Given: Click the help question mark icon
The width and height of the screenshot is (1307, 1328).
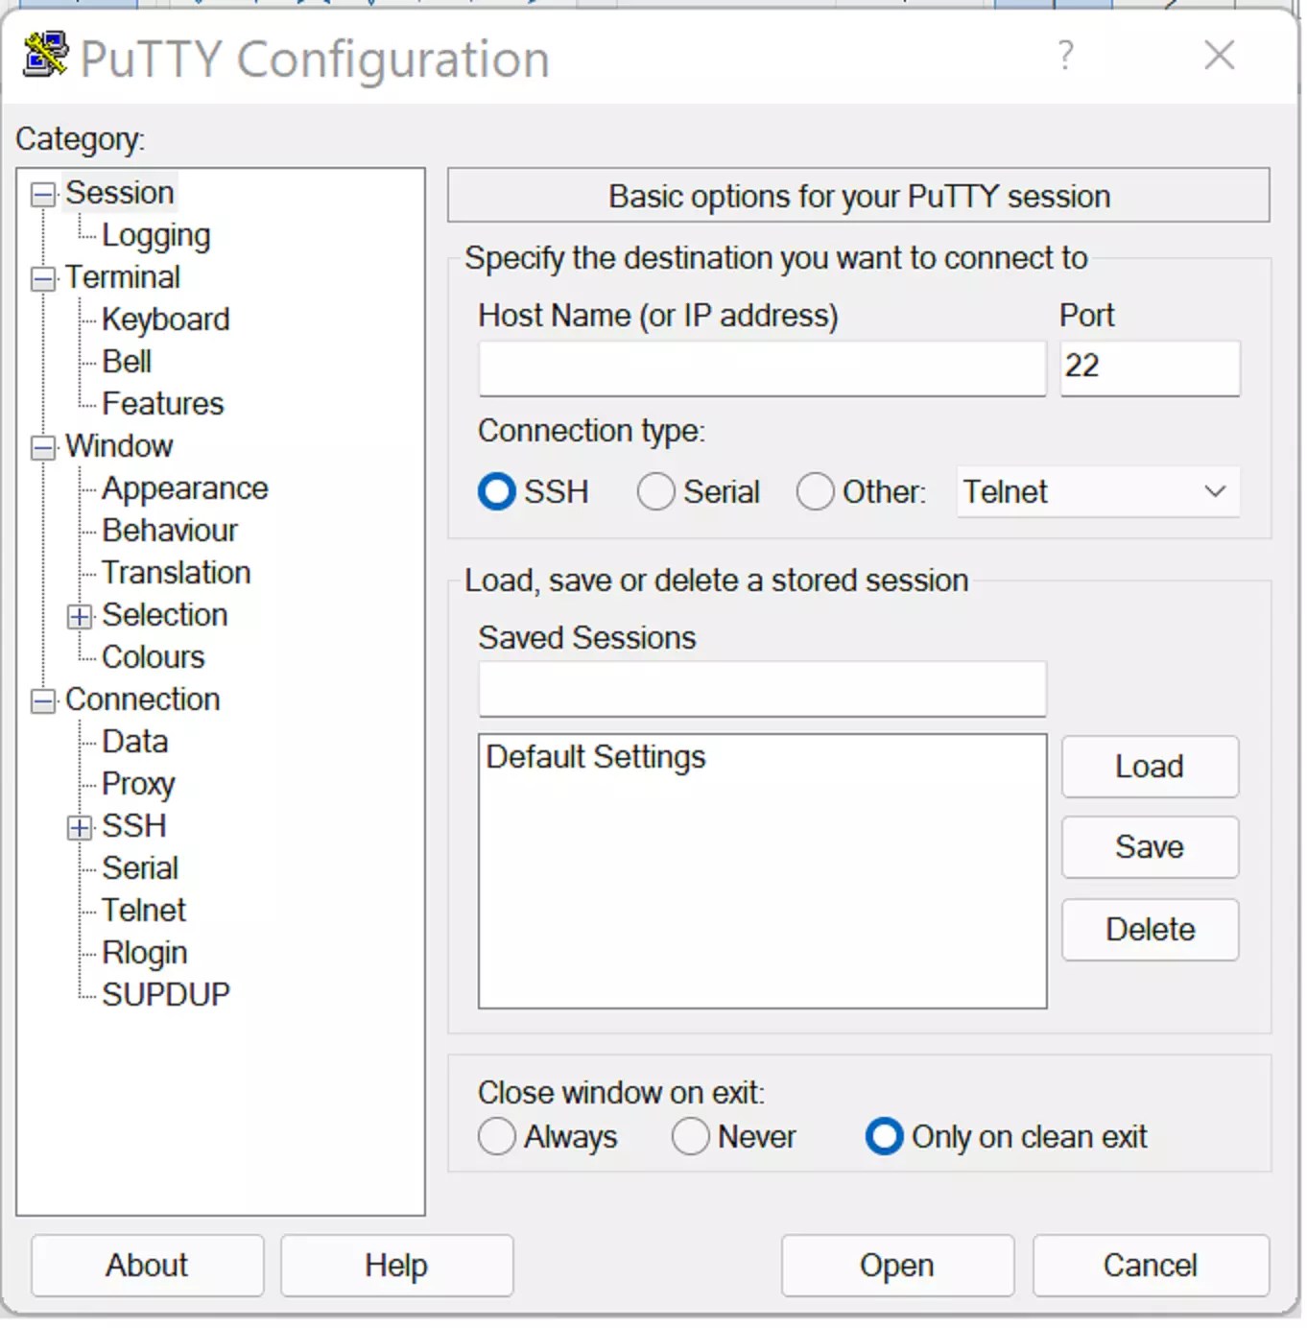Looking at the screenshot, I should (x=1064, y=57).
